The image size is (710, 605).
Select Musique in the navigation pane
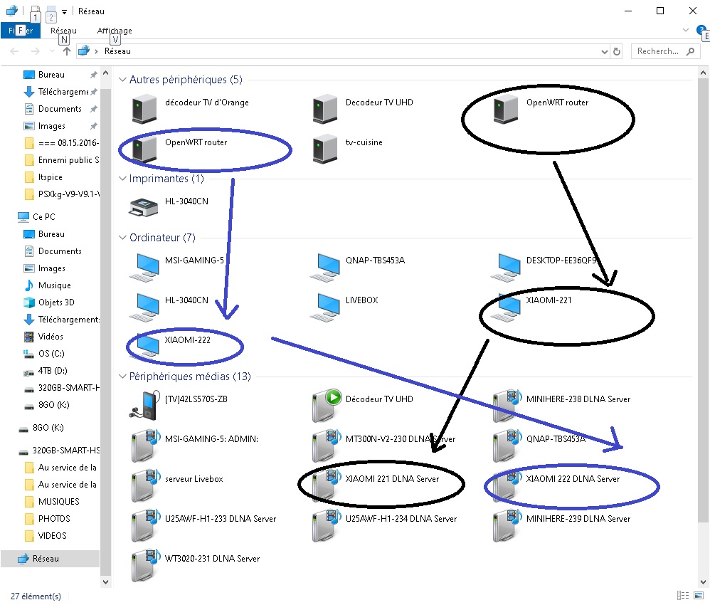[54, 285]
